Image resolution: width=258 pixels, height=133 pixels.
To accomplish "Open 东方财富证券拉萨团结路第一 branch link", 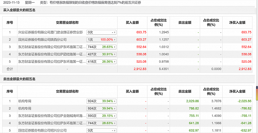I will pyautogui.click(x=52, y=54).
